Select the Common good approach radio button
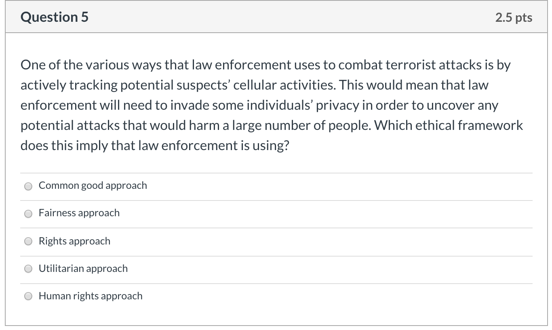Image resolution: width=552 pixels, height=330 pixels. pyautogui.click(x=28, y=186)
